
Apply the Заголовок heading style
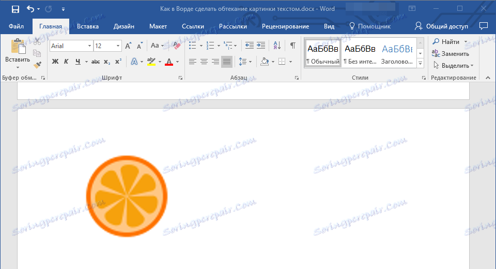click(x=397, y=53)
